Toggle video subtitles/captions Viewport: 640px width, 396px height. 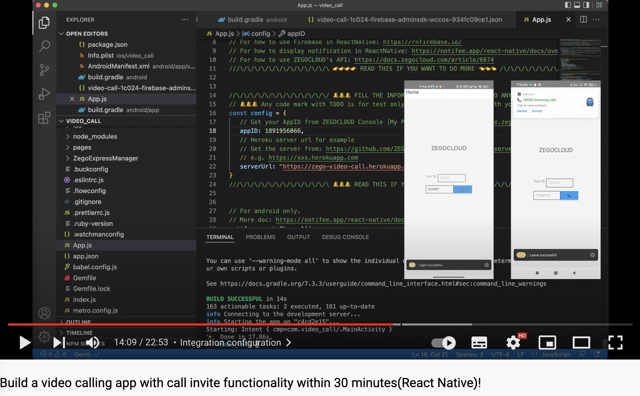click(479, 343)
